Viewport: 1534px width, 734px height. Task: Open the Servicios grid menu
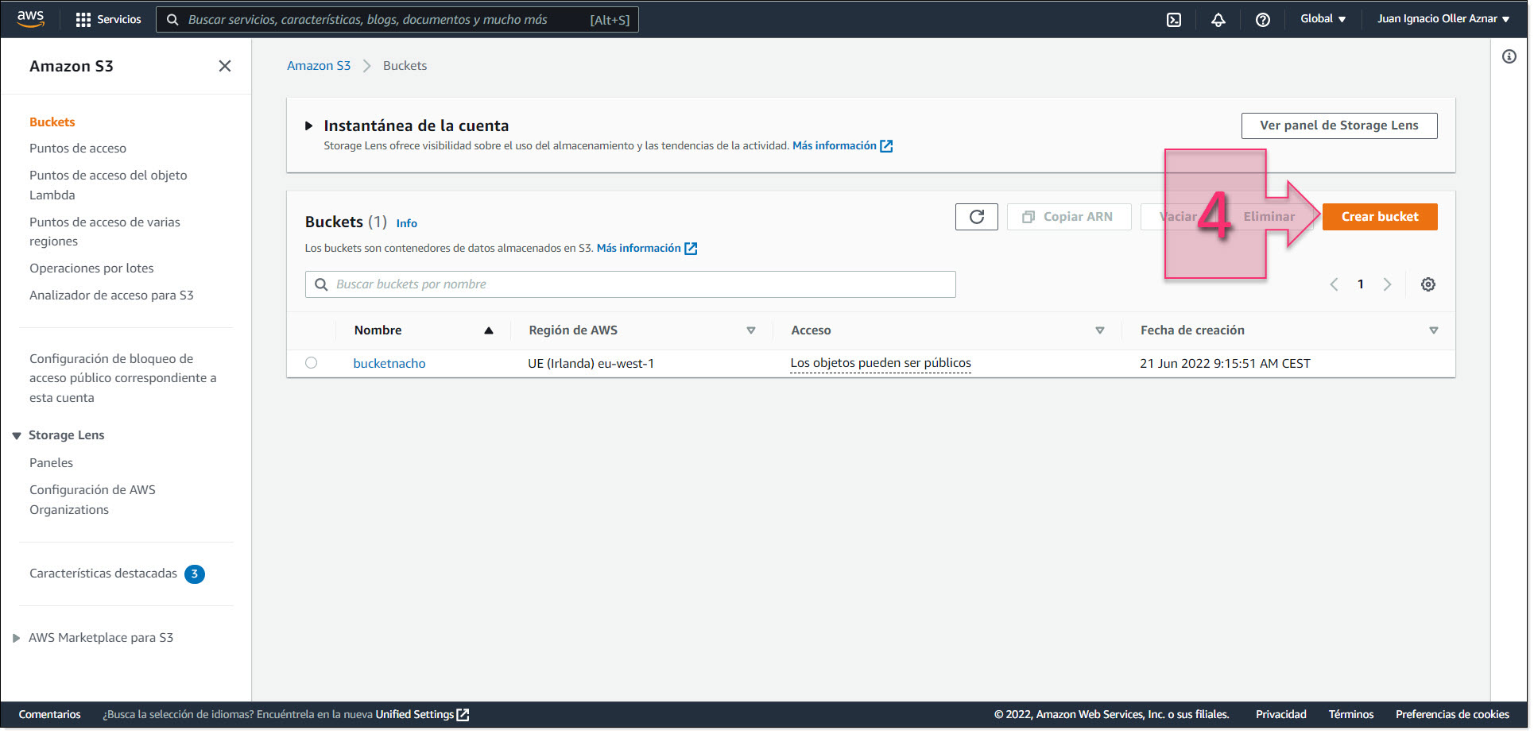[109, 19]
